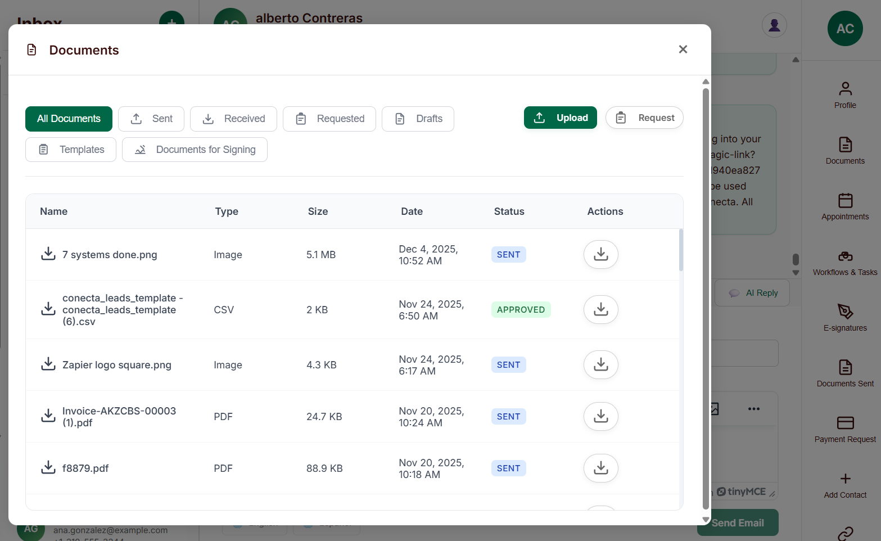Switch to Documents for Signing
Screen dimensions: 881x541
tap(195, 150)
